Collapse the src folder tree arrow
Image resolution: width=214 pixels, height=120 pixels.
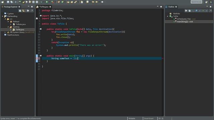(x=5, y=19)
